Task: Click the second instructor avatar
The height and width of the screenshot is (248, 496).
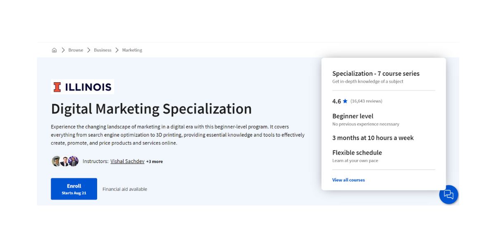Action: pyautogui.click(x=64, y=161)
